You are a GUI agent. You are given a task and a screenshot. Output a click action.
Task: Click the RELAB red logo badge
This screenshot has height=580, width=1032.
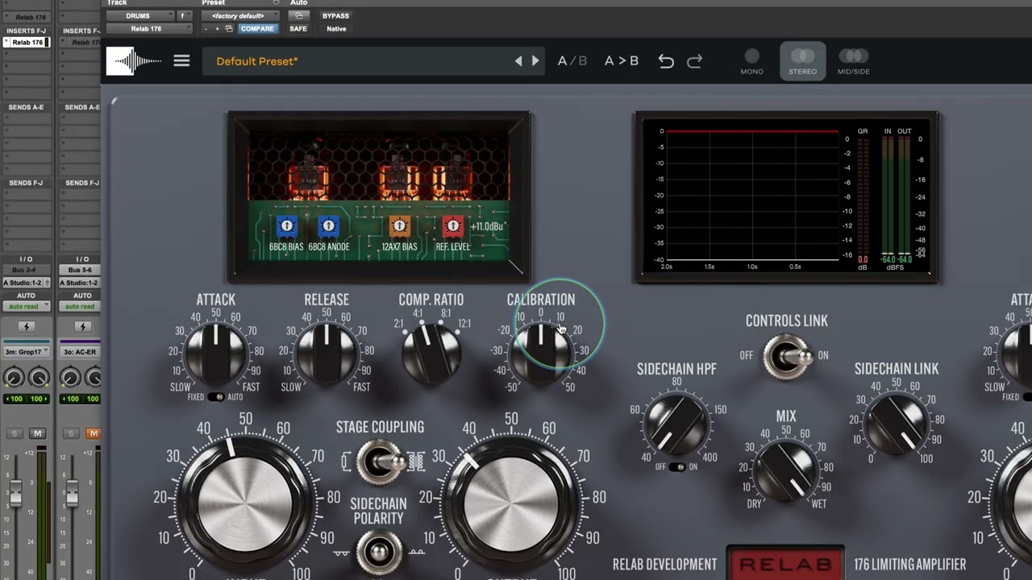(x=786, y=564)
